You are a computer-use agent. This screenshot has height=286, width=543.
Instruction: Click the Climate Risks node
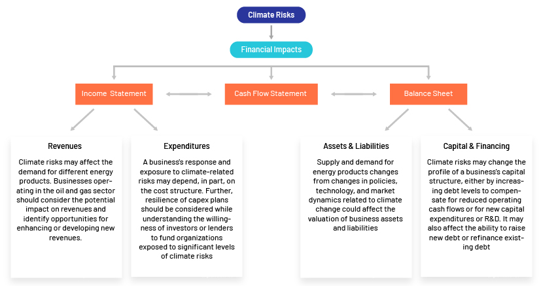pos(271,15)
